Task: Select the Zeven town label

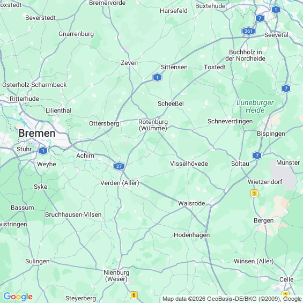Action: (x=129, y=63)
